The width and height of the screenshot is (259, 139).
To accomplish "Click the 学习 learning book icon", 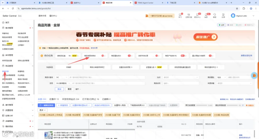I will (x=180, y=15).
